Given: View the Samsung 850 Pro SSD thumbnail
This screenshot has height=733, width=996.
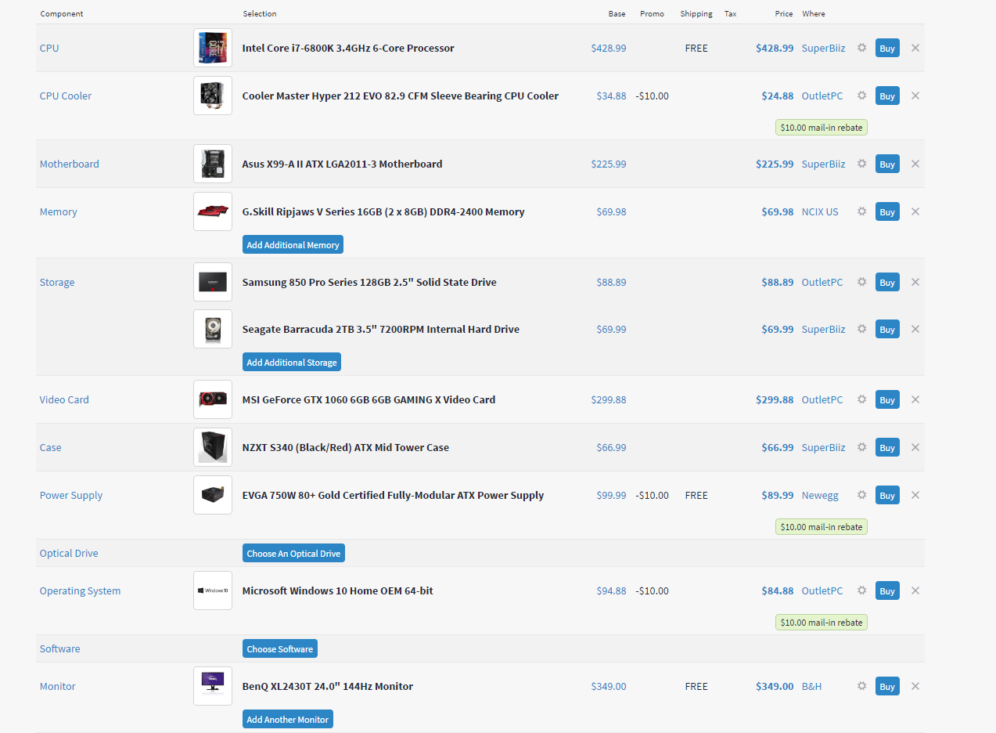Looking at the screenshot, I should (213, 282).
